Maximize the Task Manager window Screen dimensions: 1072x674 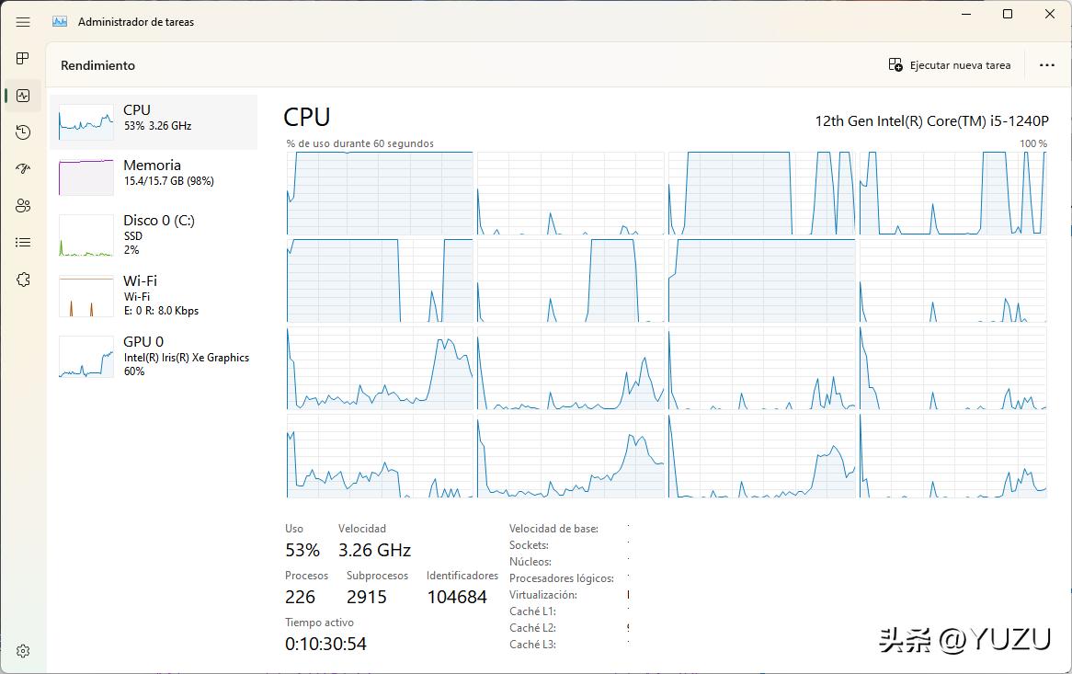(x=1008, y=14)
